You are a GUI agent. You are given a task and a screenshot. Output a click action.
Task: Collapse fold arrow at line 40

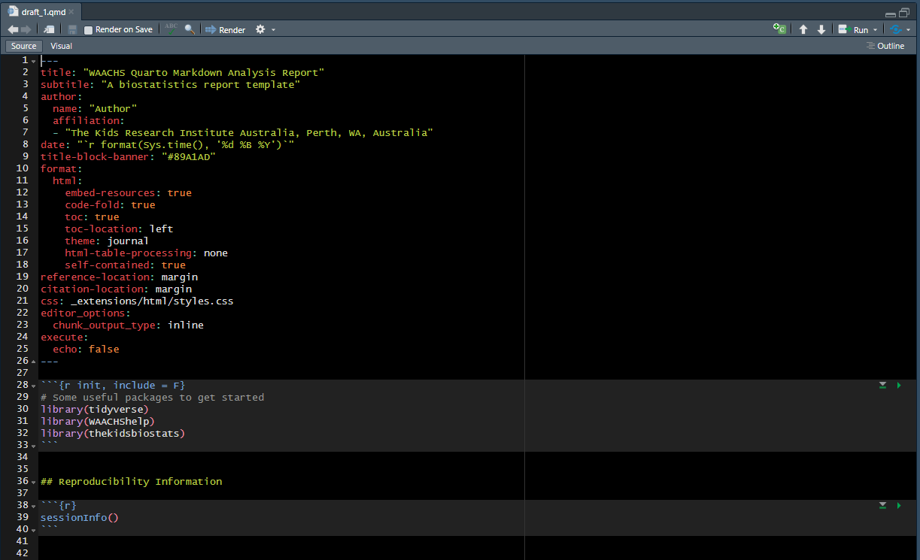tap(34, 530)
